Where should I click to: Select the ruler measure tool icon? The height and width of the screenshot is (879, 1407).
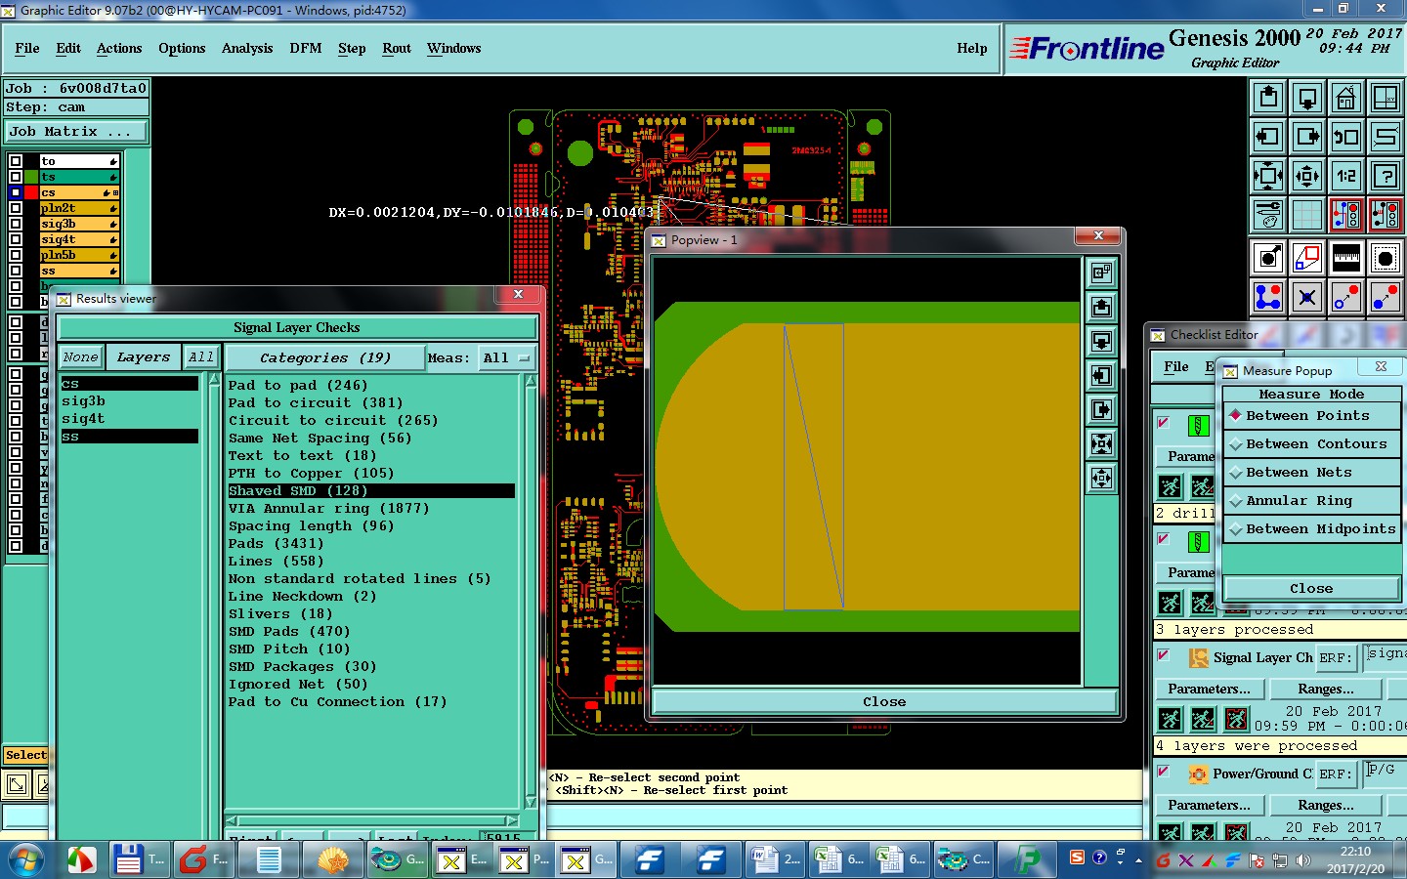coord(1345,258)
